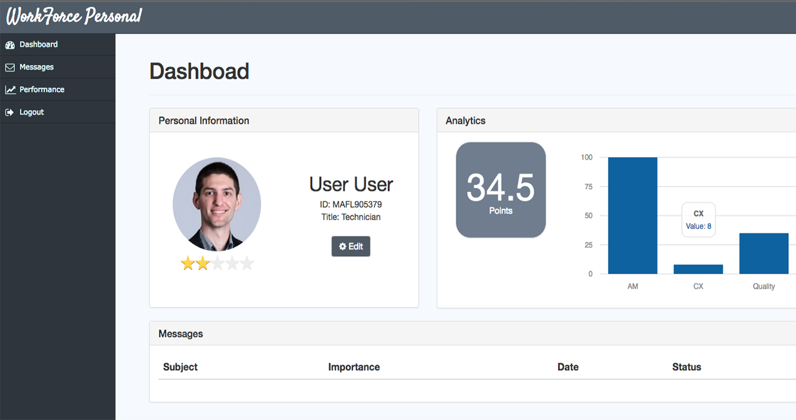
Task: Click the WorkForce Personal logo link
Action: pos(74,16)
